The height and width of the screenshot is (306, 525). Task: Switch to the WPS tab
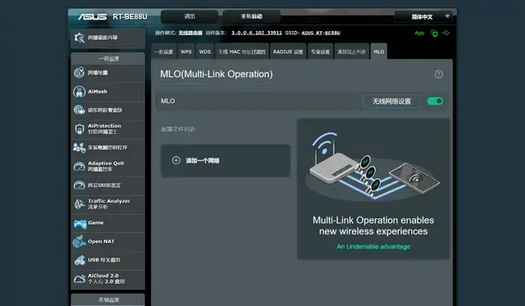(186, 52)
